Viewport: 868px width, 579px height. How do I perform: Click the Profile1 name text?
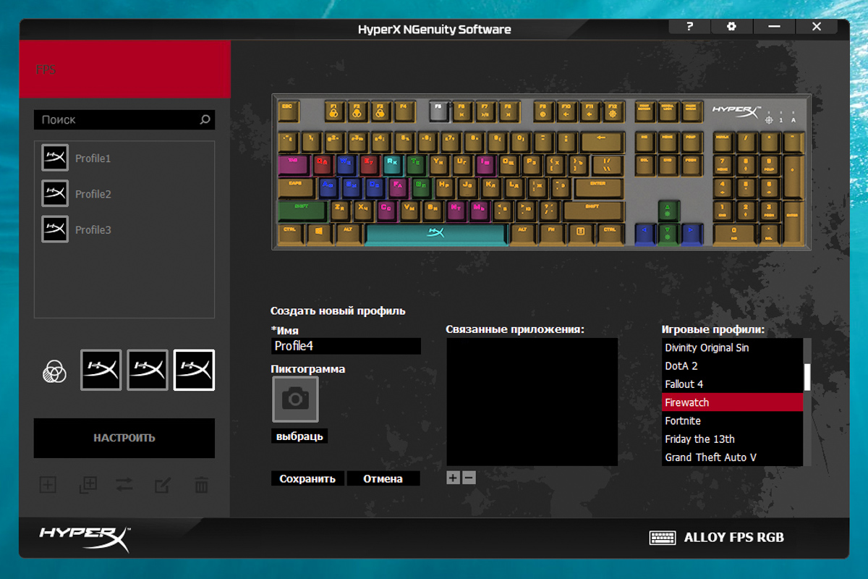tap(93, 158)
